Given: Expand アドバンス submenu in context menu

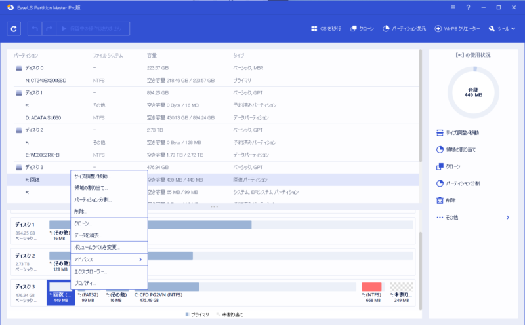Looking at the screenshot, I should tap(109, 259).
